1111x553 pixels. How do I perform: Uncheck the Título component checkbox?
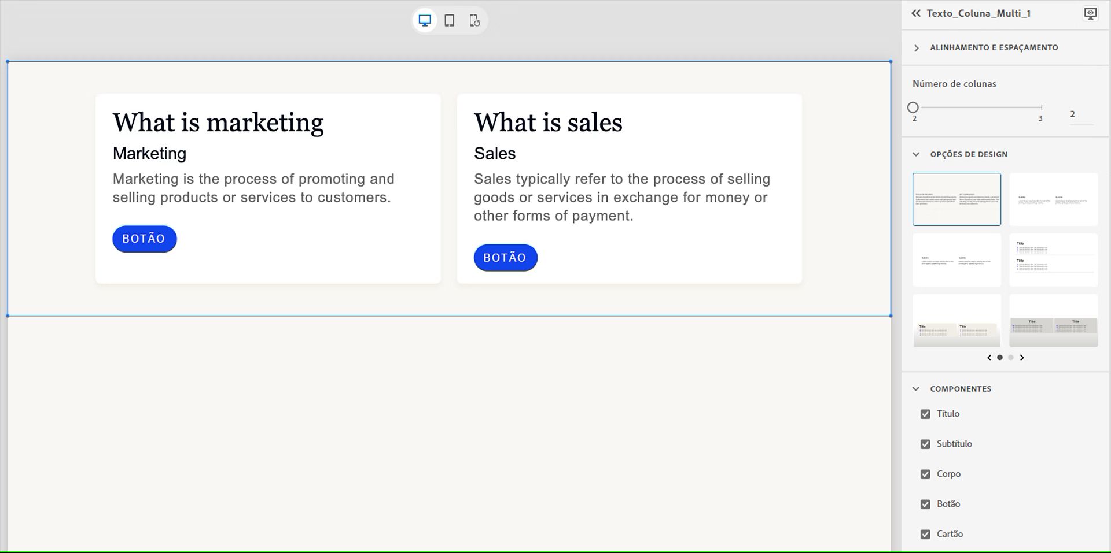(925, 414)
